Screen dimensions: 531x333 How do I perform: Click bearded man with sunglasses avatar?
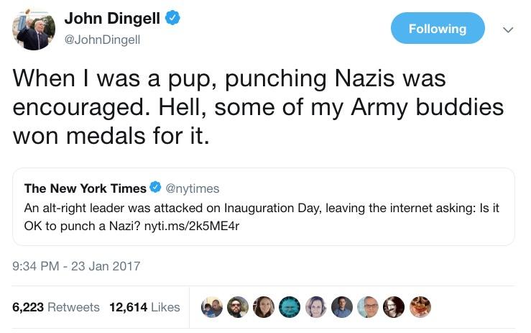(238, 307)
